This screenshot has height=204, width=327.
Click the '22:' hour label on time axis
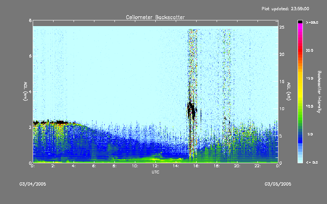coord(258,166)
